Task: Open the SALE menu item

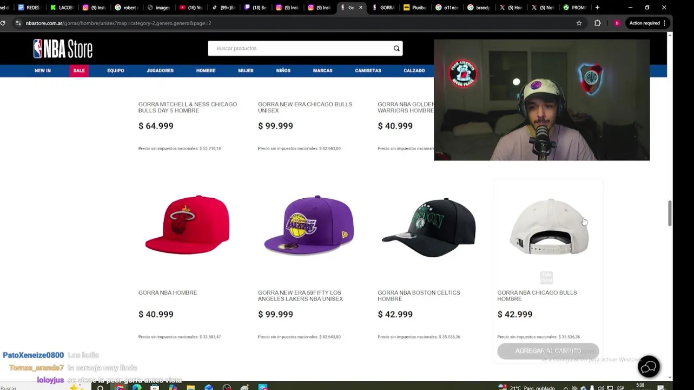Action: point(79,70)
